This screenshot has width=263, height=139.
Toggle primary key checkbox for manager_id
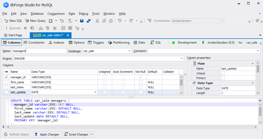pyautogui.click(x=6, y=77)
